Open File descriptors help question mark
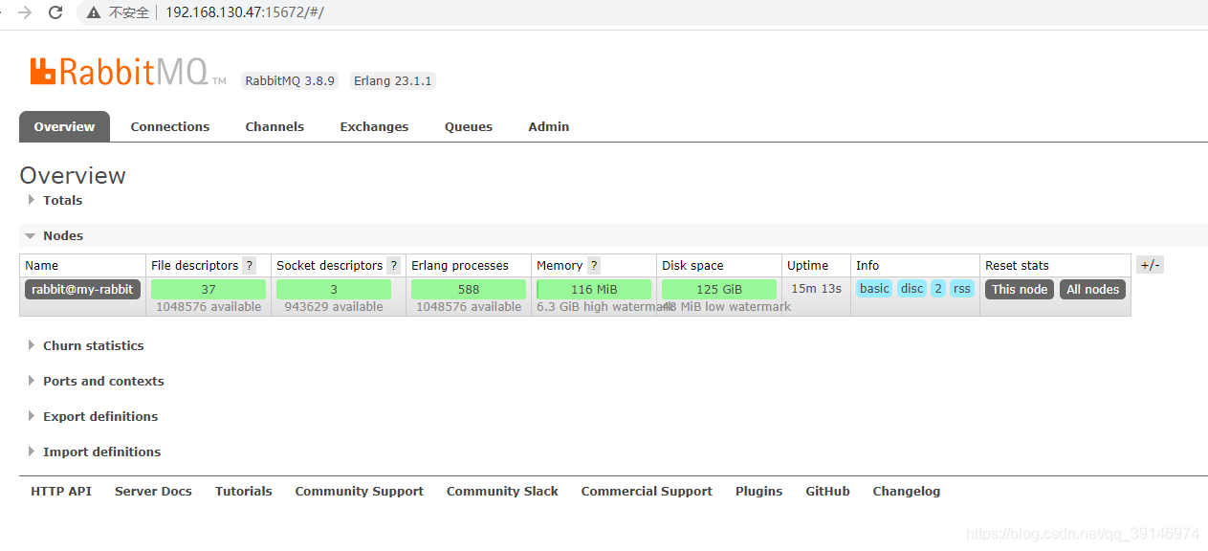1208x551 pixels. [x=250, y=266]
